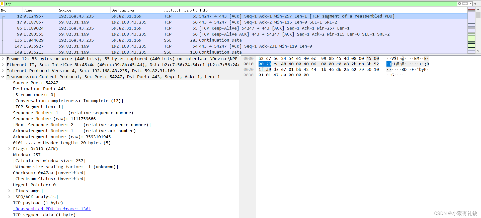Select the [TCP Segment Len: 1] field
481x218 pixels.
click(x=38, y=107)
